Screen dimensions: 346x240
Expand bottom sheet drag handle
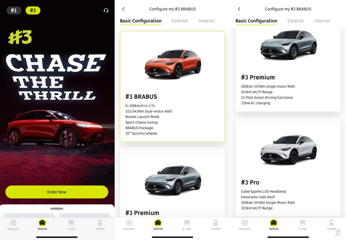click(57, 208)
